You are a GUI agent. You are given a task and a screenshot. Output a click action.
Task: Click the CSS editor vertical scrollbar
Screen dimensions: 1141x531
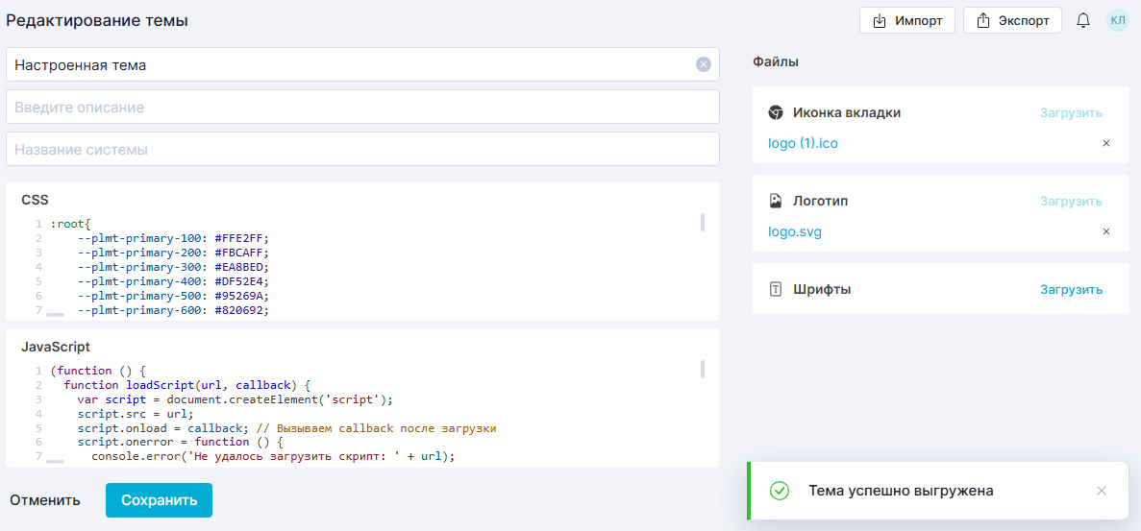pyautogui.click(x=703, y=223)
